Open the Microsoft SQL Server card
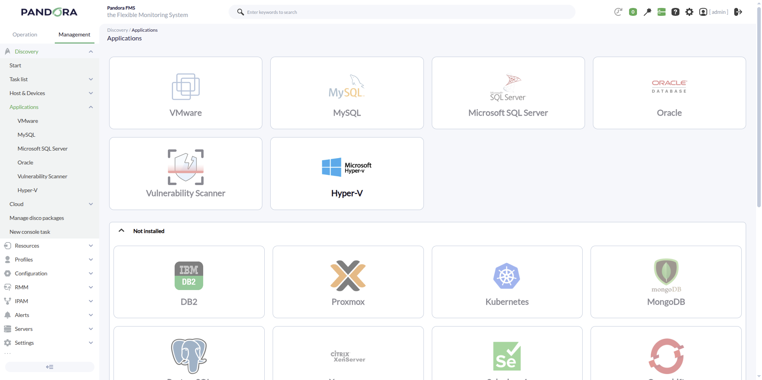Image resolution: width=762 pixels, height=380 pixels. click(x=508, y=93)
